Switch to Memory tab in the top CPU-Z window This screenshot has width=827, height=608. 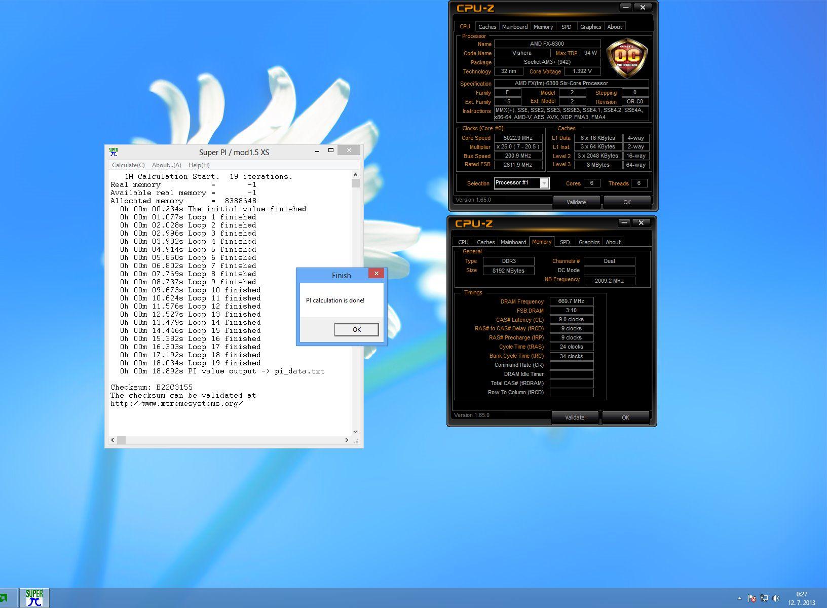click(x=543, y=27)
